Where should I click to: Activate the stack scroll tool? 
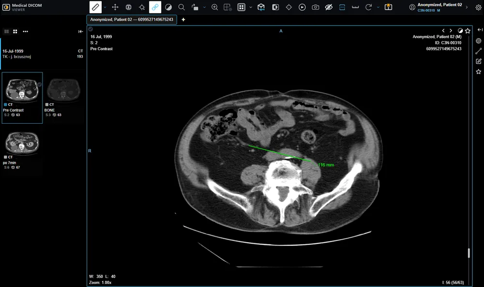pyautogui.click(x=128, y=7)
